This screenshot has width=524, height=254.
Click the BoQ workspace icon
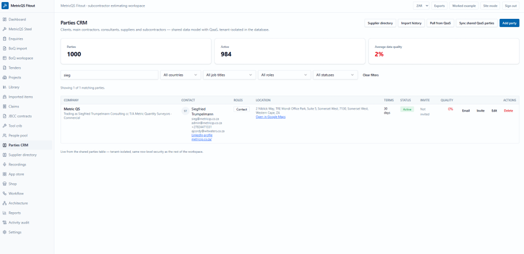(x=5, y=58)
